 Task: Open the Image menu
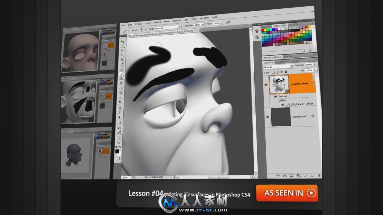pyautogui.click(x=139, y=24)
